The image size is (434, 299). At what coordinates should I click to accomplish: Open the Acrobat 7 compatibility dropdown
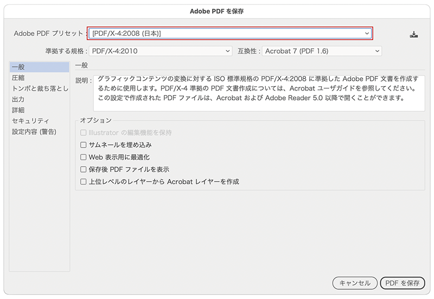[x=322, y=51]
